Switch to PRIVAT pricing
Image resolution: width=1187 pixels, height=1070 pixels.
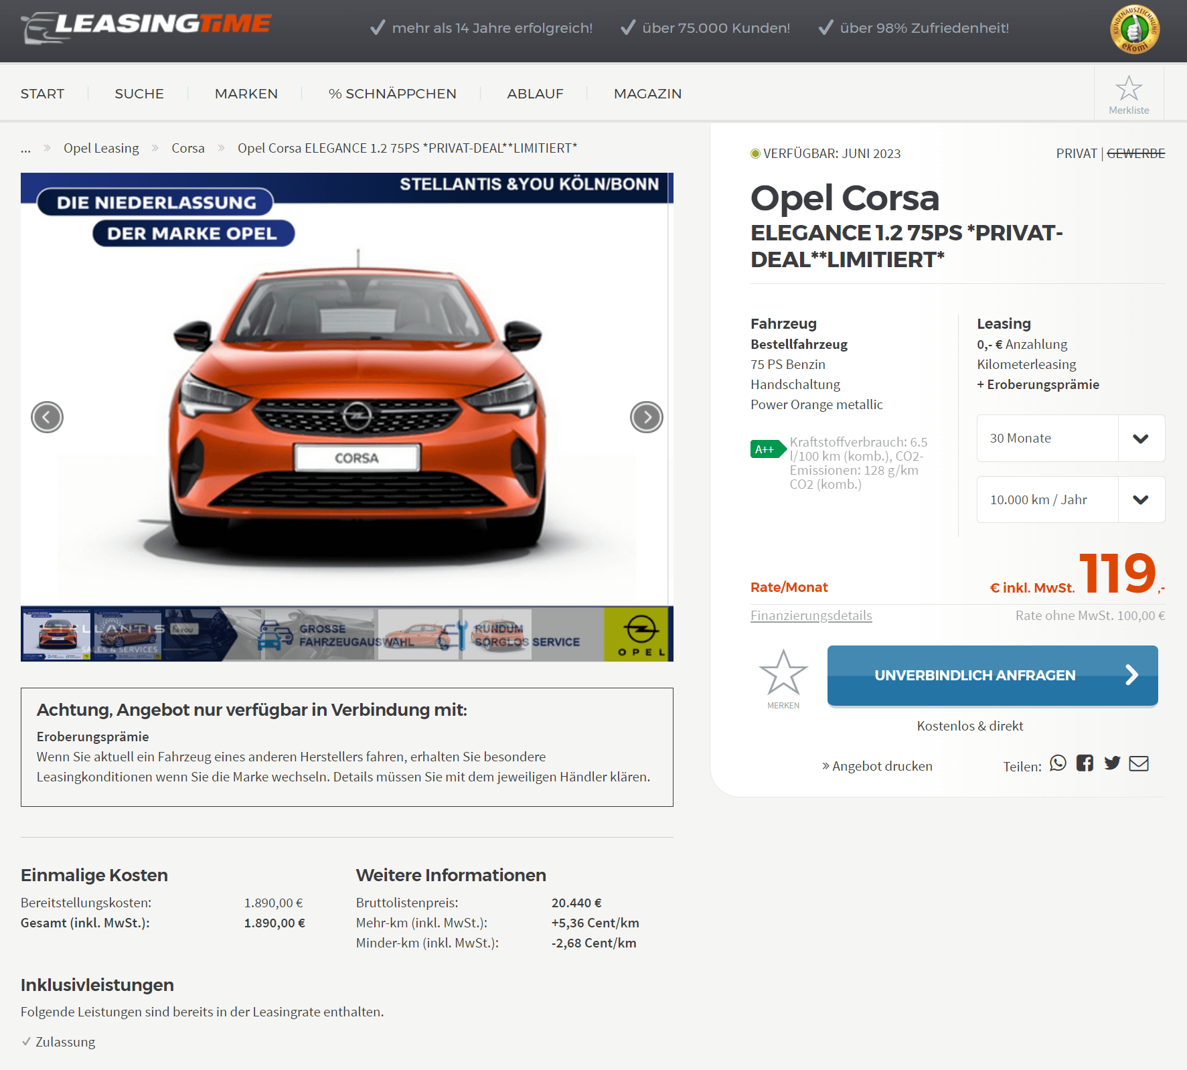[1077, 153]
